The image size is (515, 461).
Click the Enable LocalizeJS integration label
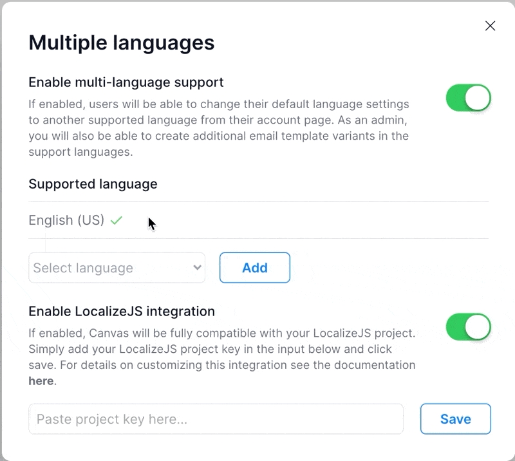tap(122, 312)
